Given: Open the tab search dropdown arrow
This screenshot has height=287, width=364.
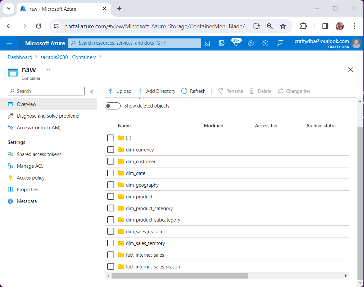Looking at the screenshot, I should pyautogui.click(x=9, y=9).
